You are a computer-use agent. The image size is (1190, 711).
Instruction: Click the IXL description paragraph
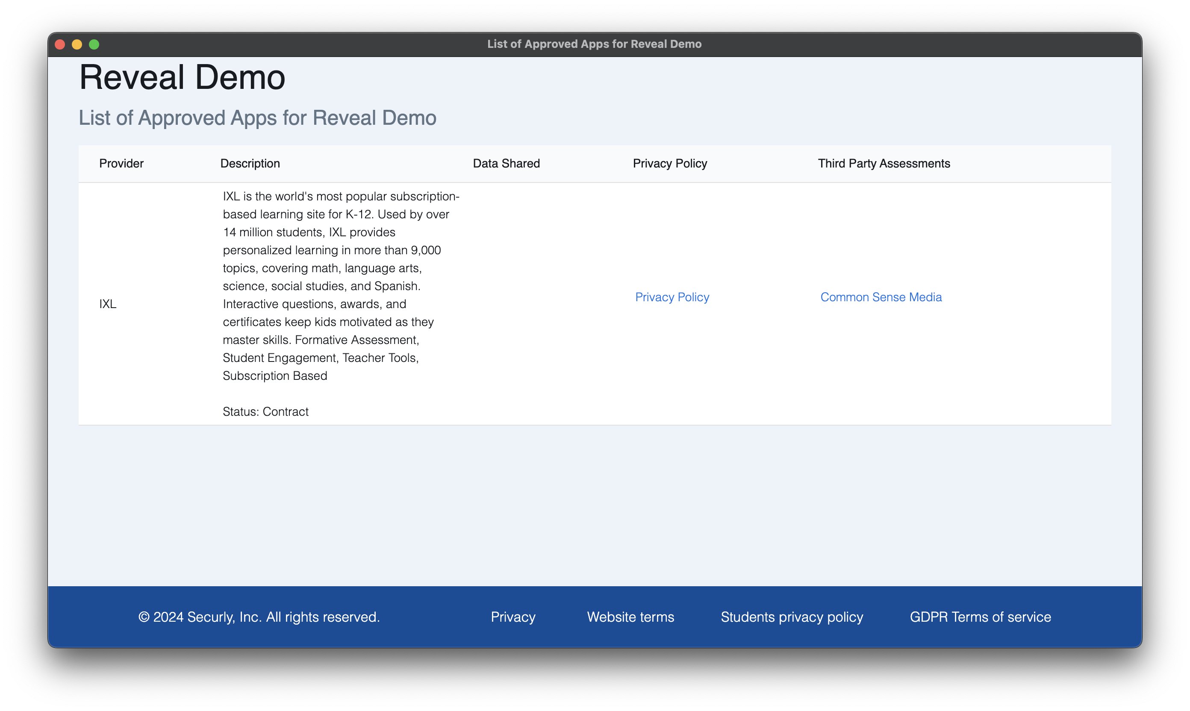point(341,286)
